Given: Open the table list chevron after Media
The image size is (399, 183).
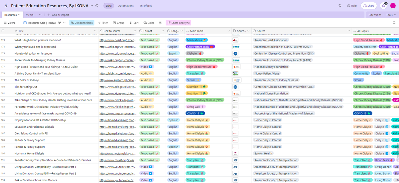Looking at the screenshot, I should [x=40, y=15].
